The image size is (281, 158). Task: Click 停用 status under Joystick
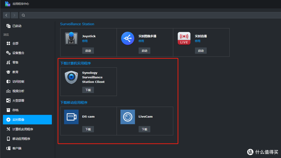click(x=85, y=41)
